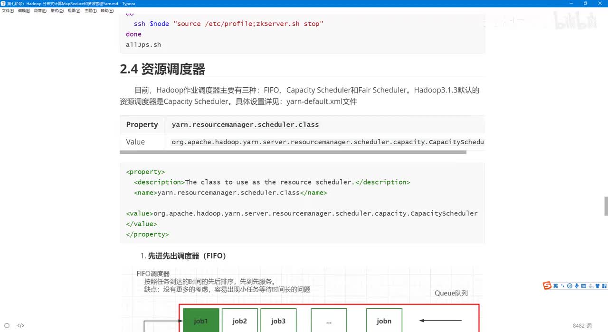Toggle source code mode icon

pos(21,325)
